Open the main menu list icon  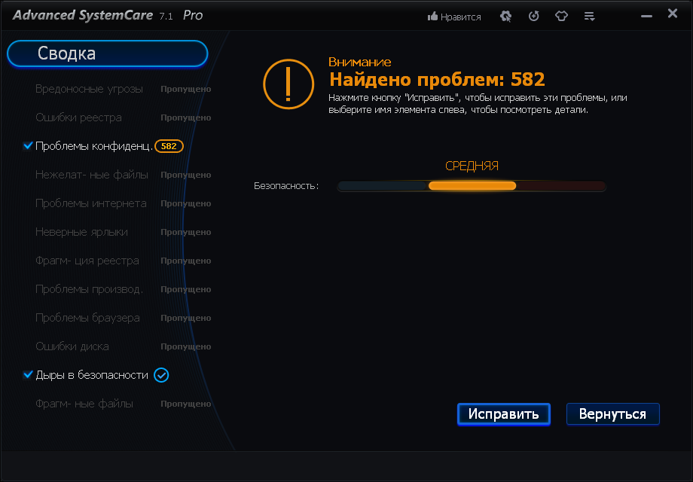coord(589,16)
